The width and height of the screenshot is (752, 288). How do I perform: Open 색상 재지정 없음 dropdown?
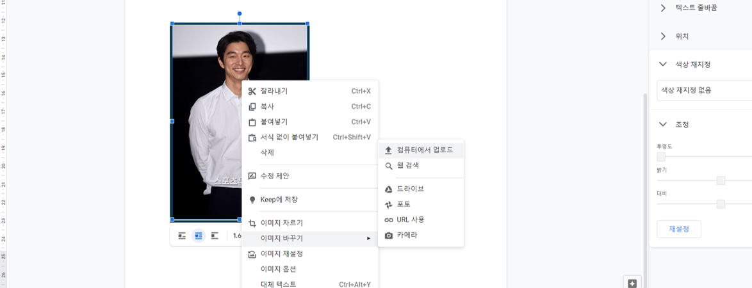[x=704, y=90]
